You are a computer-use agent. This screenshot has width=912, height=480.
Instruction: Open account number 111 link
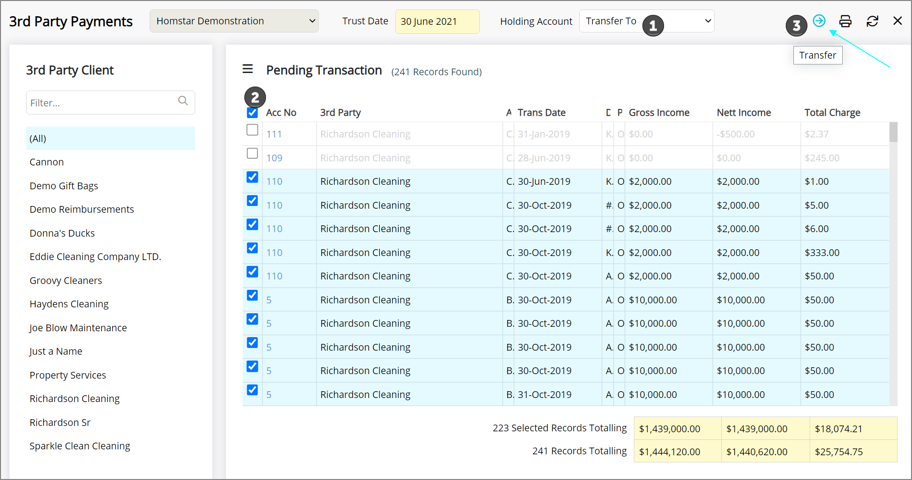[x=274, y=134]
